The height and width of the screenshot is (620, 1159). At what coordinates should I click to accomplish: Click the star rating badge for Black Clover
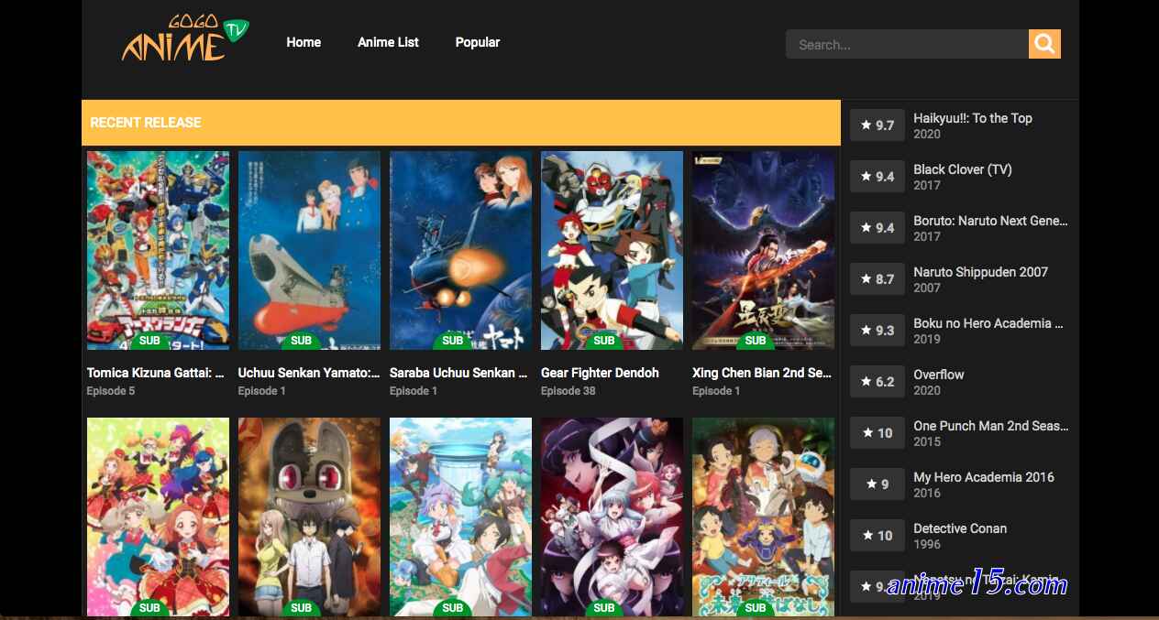(878, 177)
